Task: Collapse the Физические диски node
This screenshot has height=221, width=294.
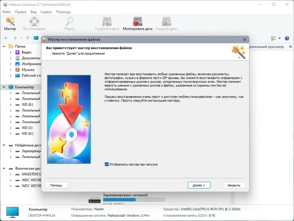Action: coord(4,168)
